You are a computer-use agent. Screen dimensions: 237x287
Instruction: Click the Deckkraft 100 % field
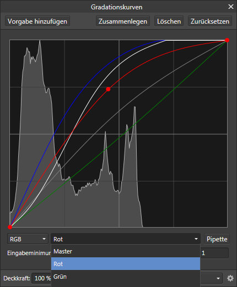point(41,278)
